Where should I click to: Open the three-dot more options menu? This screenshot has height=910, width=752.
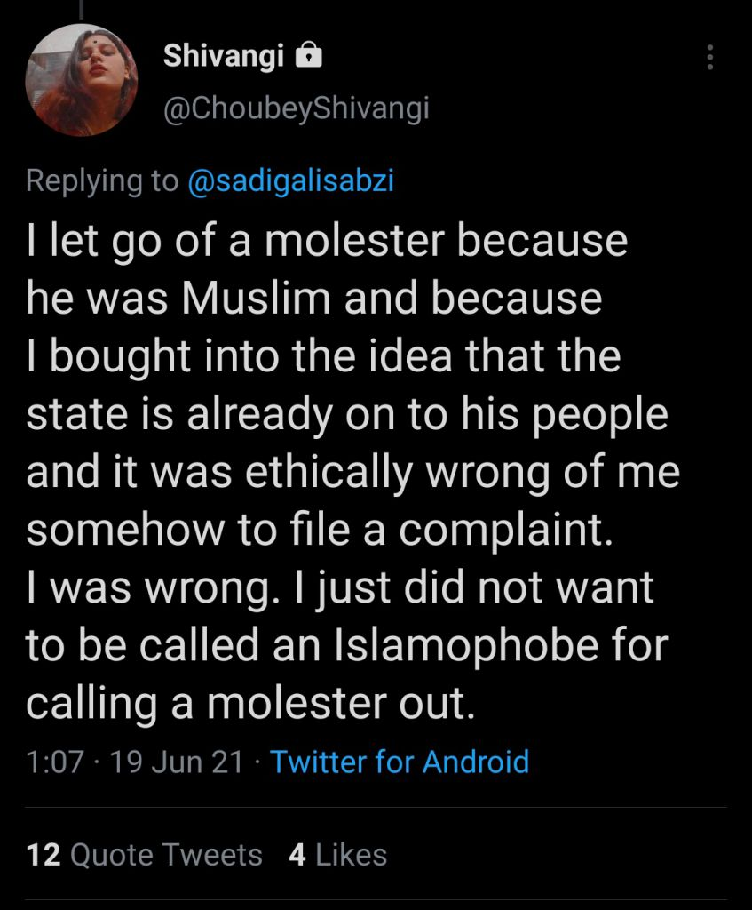click(x=709, y=58)
